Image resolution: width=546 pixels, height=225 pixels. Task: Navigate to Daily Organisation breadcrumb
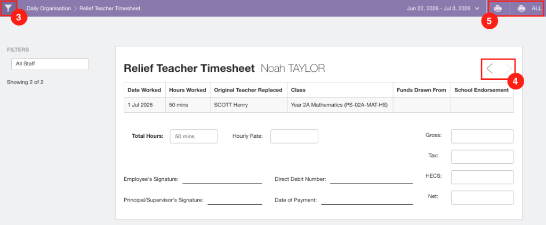pos(49,9)
